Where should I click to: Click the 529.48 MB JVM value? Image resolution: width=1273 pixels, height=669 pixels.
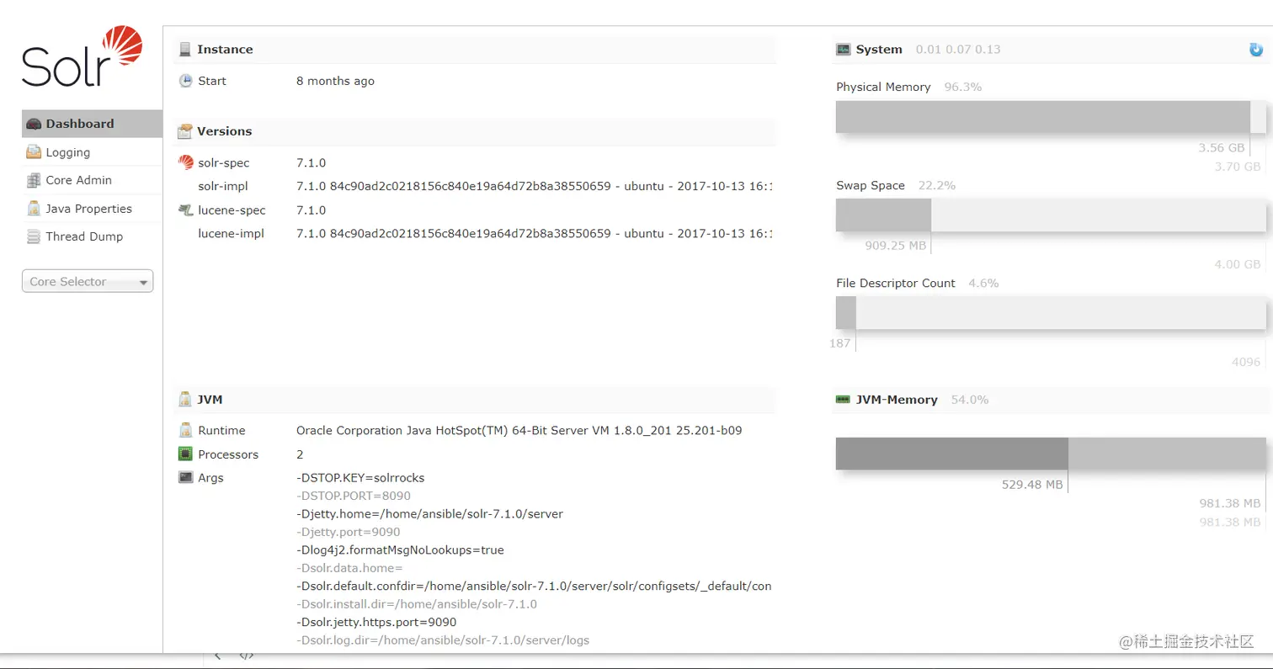[x=1032, y=485]
